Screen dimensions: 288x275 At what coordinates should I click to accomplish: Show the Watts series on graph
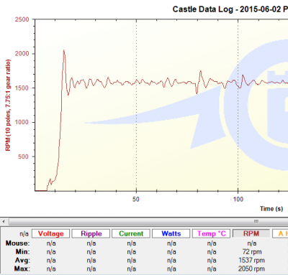(x=171, y=233)
